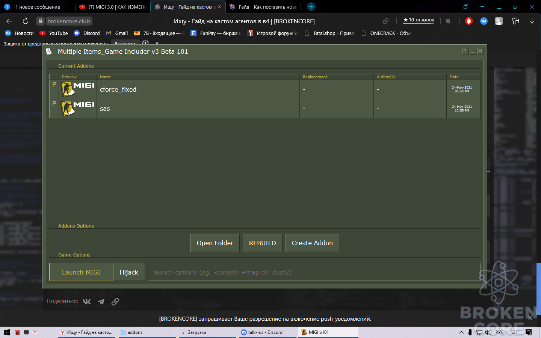Open the YouTube bookmark
Screen dimensions: 541x338
pyautogui.click(x=54, y=33)
